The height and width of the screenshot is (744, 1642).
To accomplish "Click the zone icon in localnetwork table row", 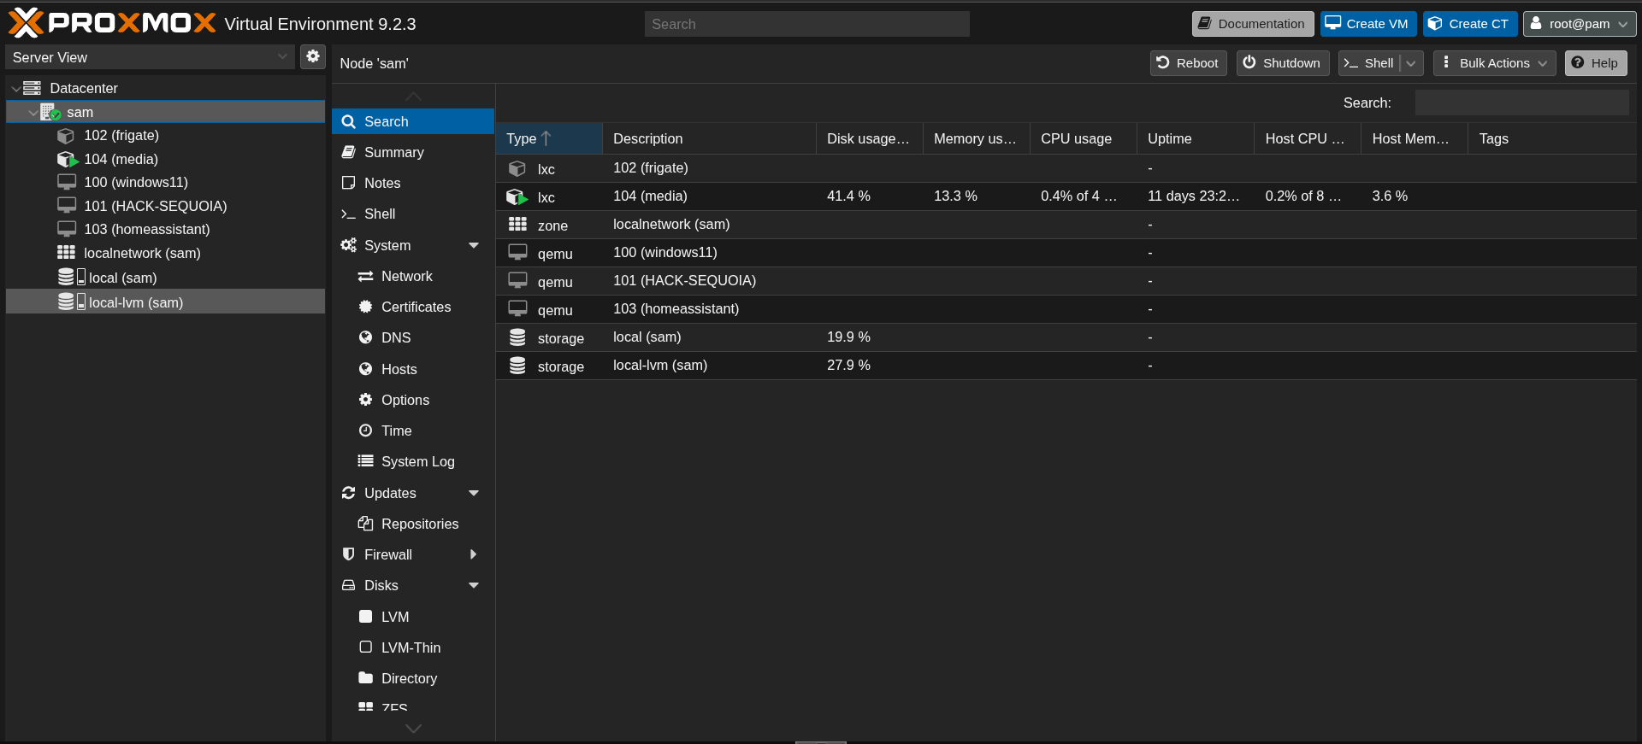I will tap(517, 224).
